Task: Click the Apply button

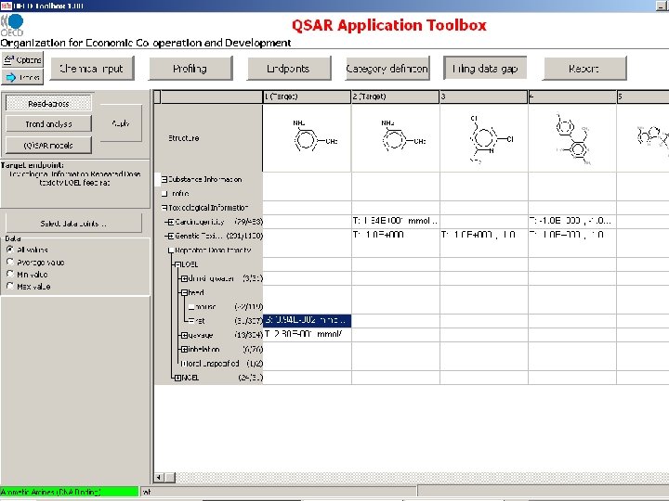Action: [121, 123]
